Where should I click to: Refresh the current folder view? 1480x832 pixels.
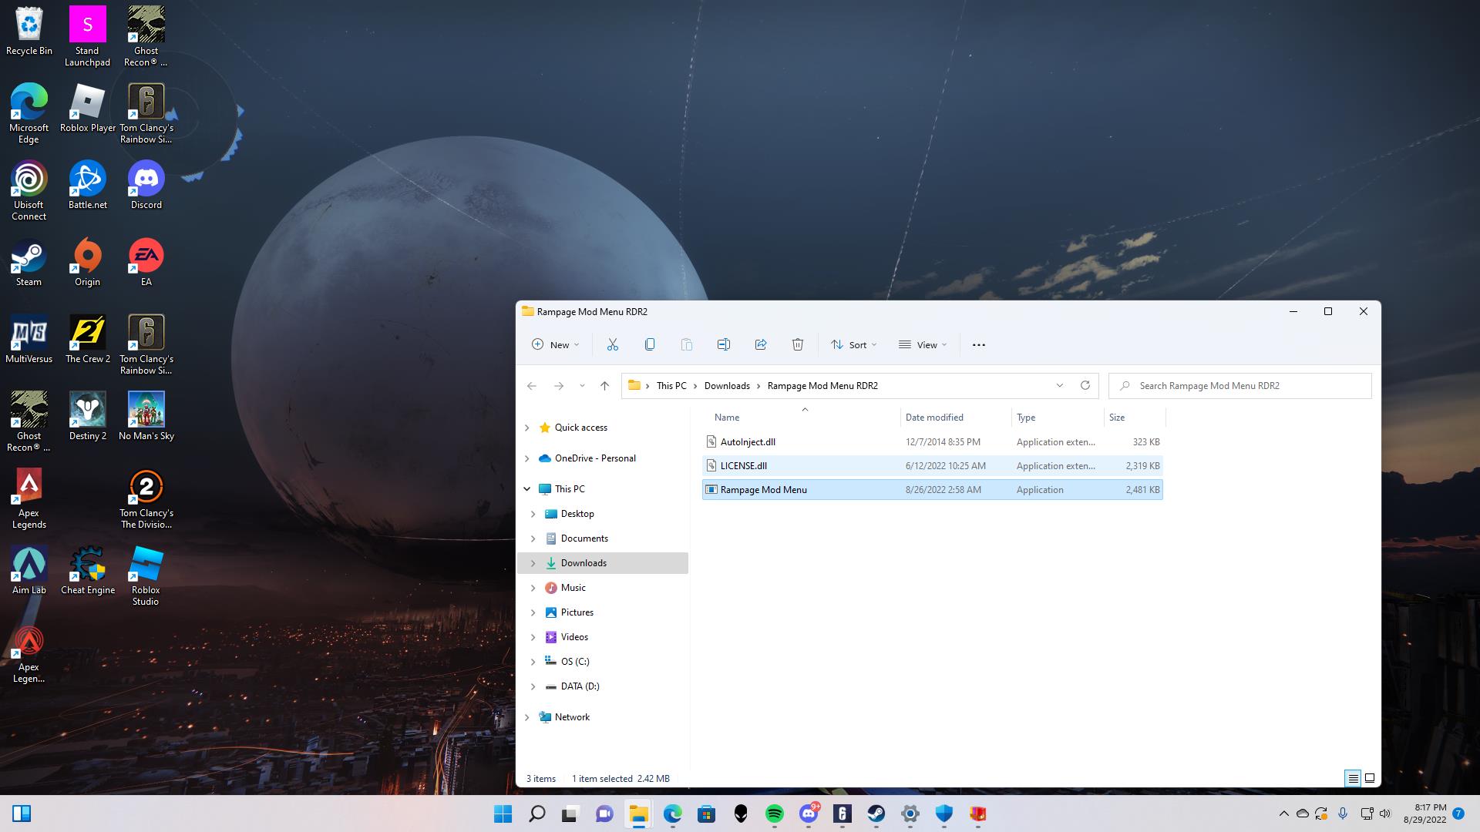coord(1085,385)
